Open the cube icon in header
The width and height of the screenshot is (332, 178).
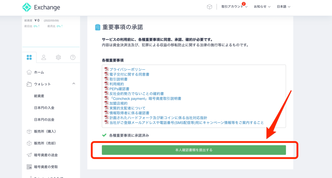[x=209, y=7]
